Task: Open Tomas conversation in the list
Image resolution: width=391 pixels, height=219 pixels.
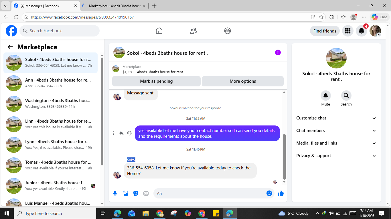Action: [50, 165]
